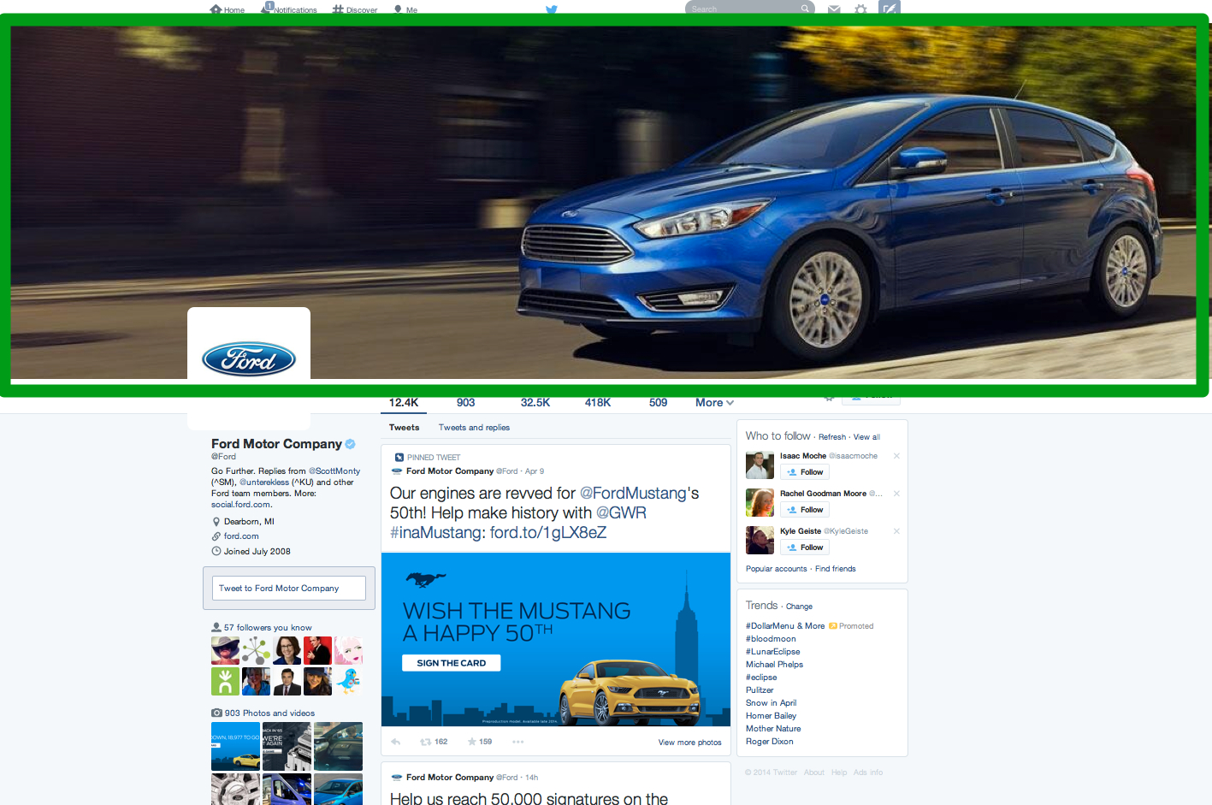Open Popular accounts link
Screen dimensions: 1212x805
click(x=777, y=569)
